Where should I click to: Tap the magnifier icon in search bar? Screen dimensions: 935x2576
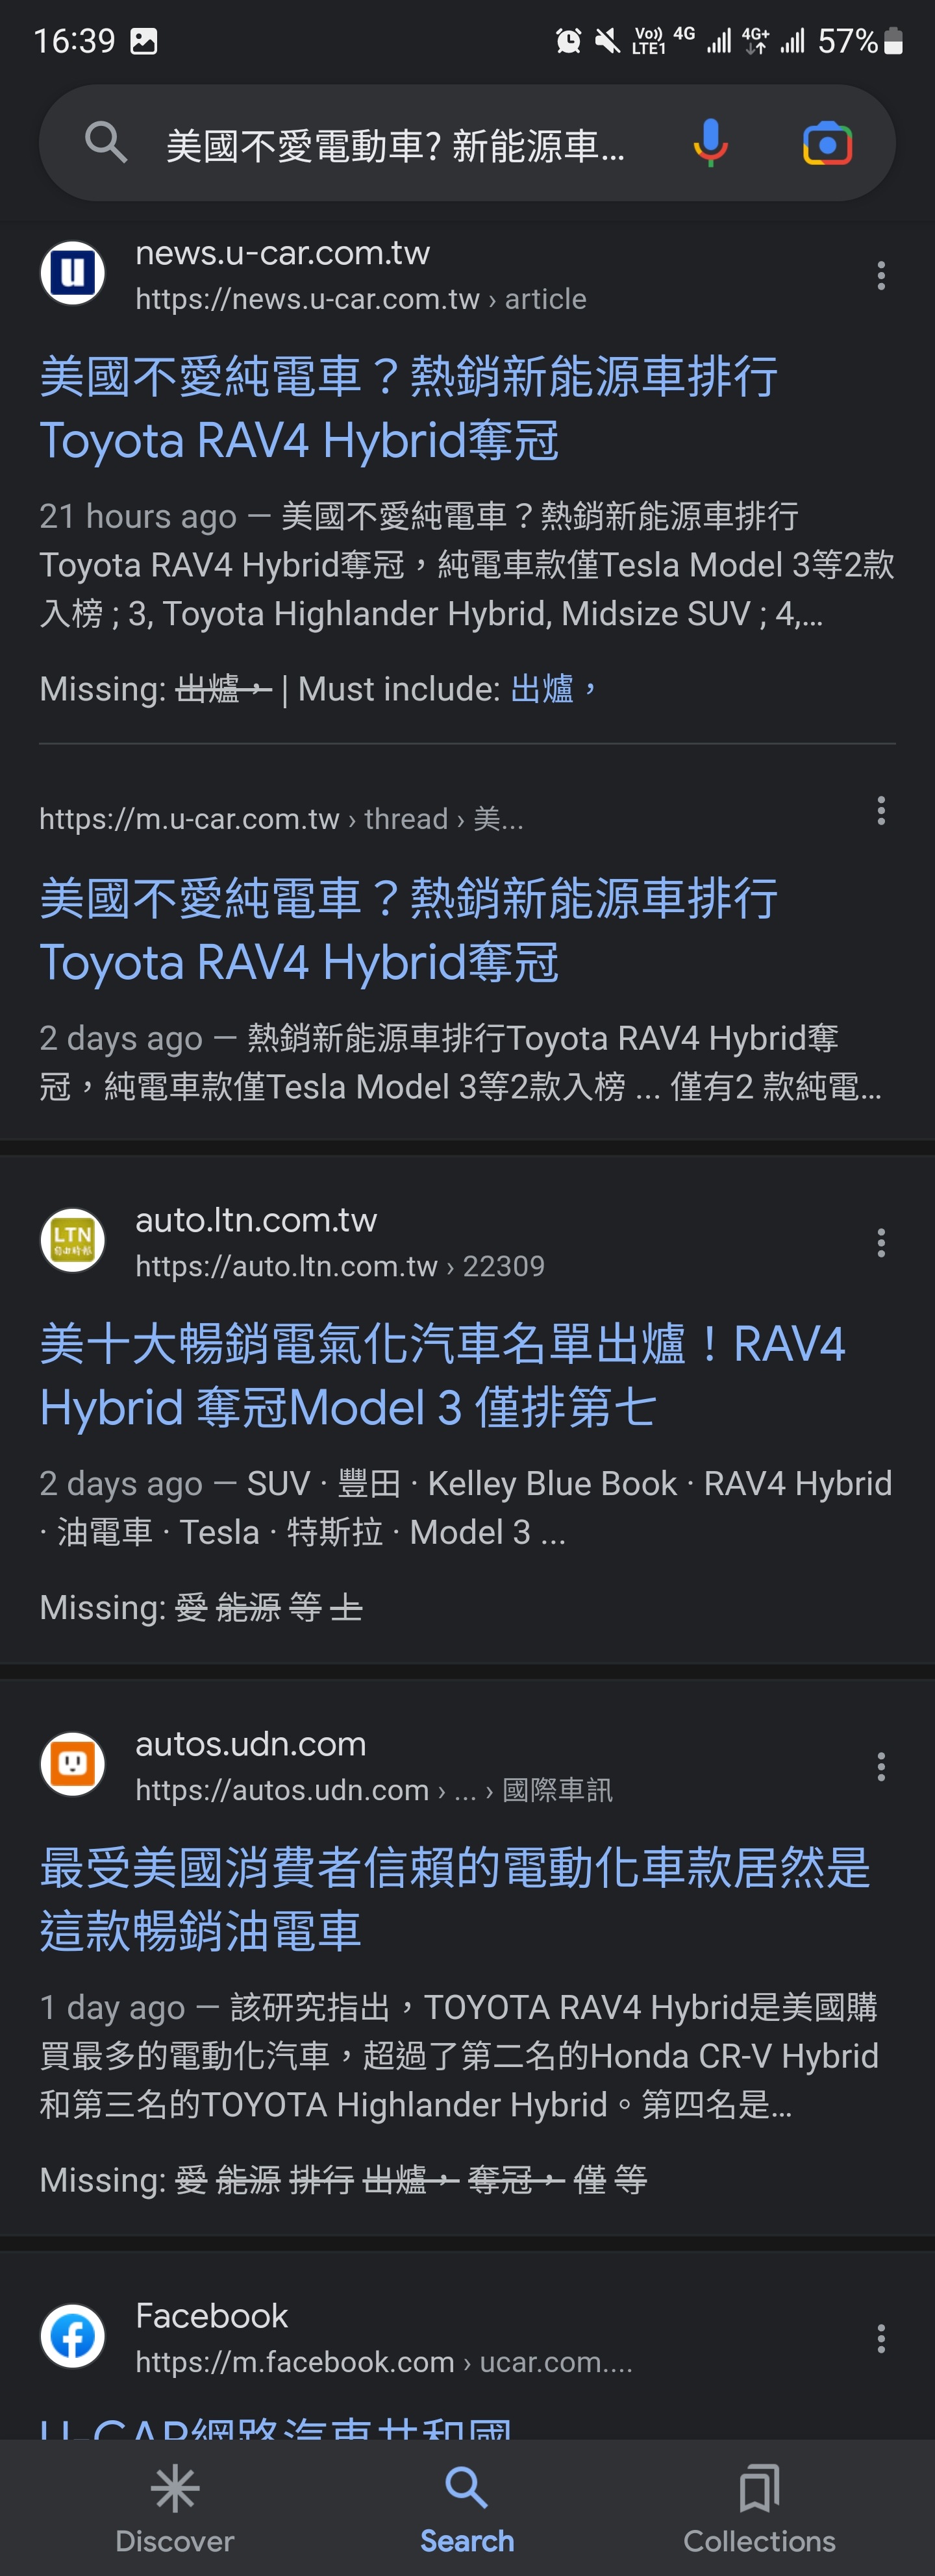[106, 143]
